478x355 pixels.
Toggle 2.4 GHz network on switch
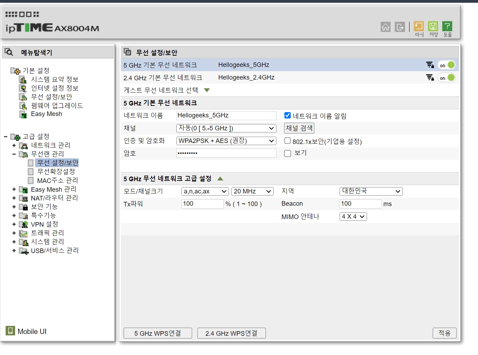(447, 78)
